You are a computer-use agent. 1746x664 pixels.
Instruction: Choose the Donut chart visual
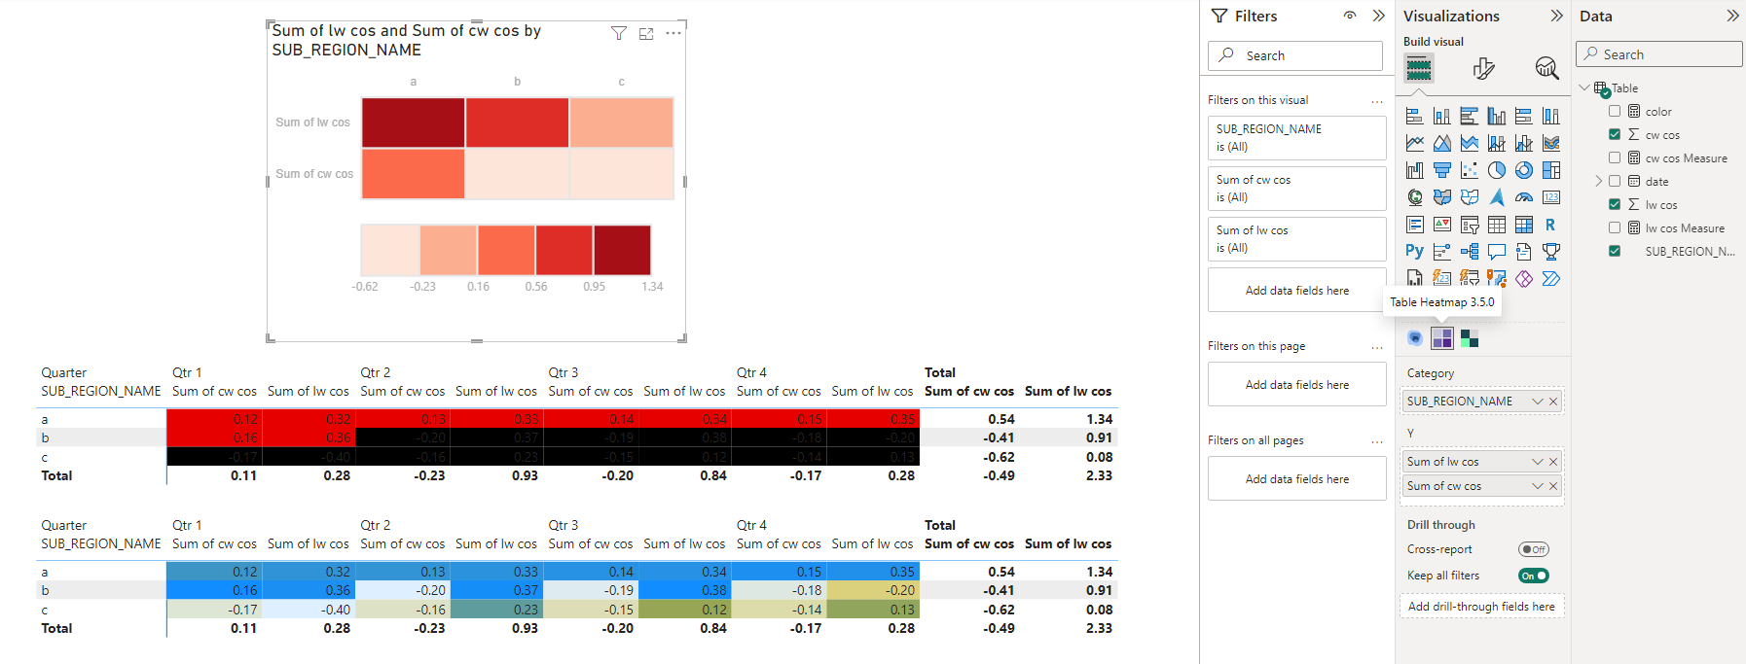click(1524, 171)
